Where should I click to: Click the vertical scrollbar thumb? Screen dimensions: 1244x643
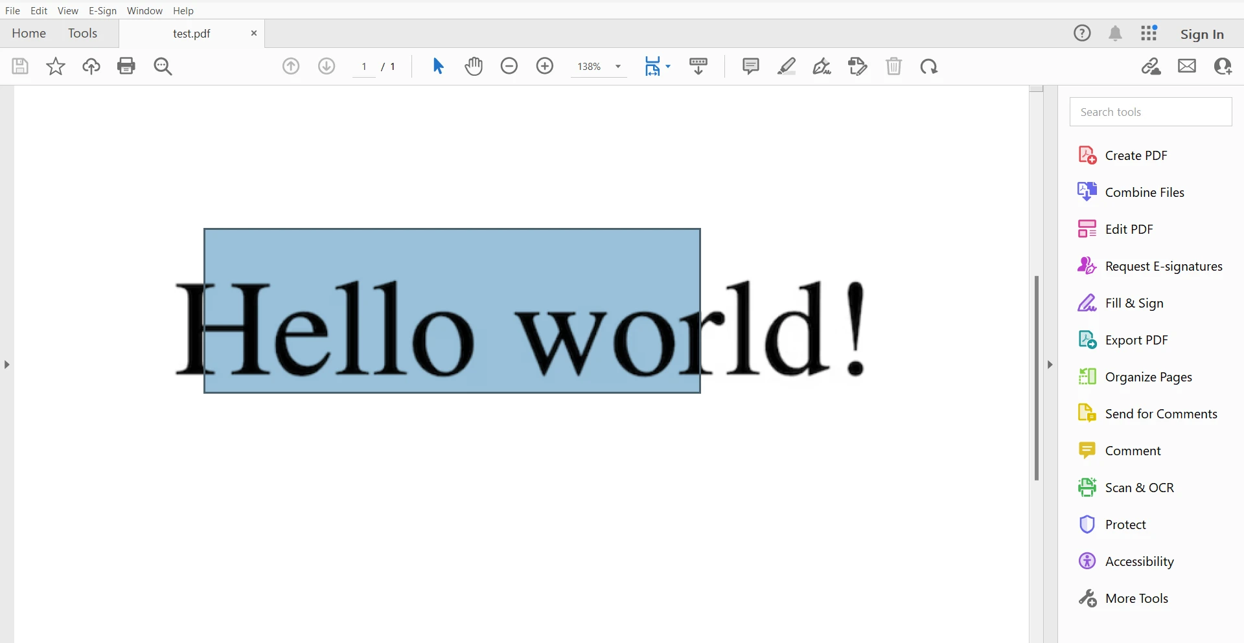[x=1037, y=378]
